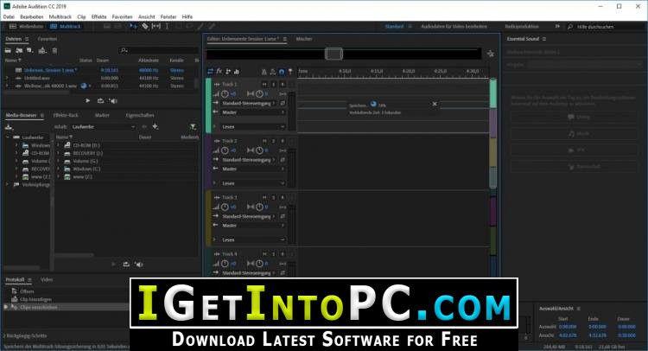Select the Move tool in toolbar
This screenshot has width=648, height=351.
point(133,27)
